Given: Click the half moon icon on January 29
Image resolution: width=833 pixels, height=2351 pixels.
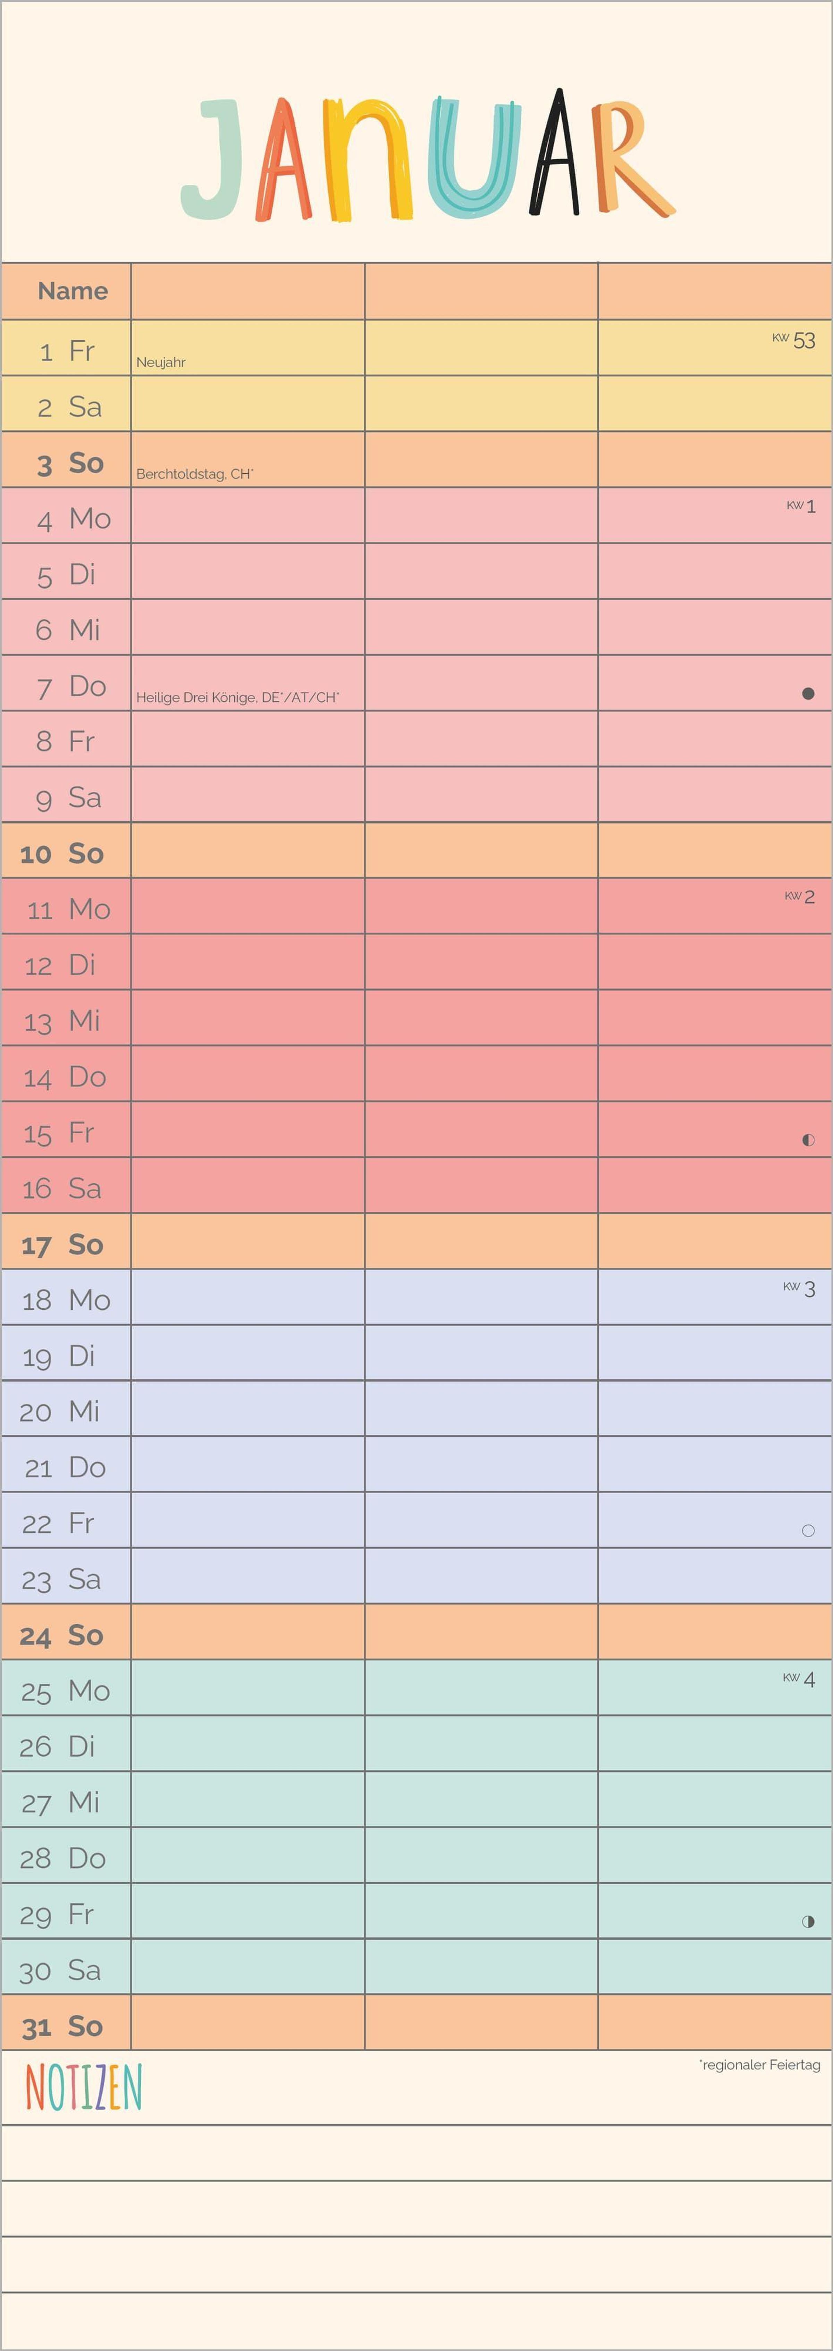Looking at the screenshot, I should coord(807,1921).
